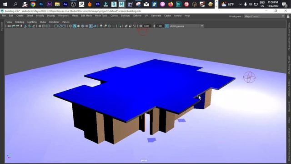Click the Exposure value field 0.00
Image resolution: width=291 pixels, height=164 pixels.
pos(146,26)
